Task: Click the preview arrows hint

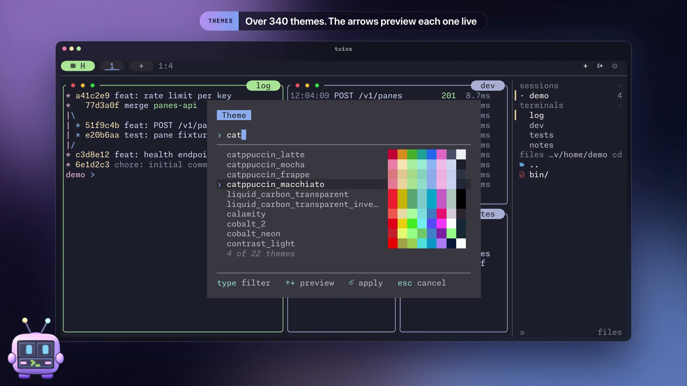Action: point(310,283)
